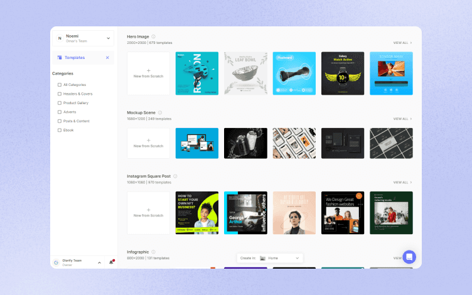Click the Glorify Team logo icon
Screen dimensions: 472x295
[x=56, y=262]
